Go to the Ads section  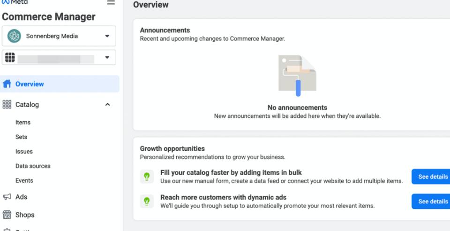pos(21,197)
